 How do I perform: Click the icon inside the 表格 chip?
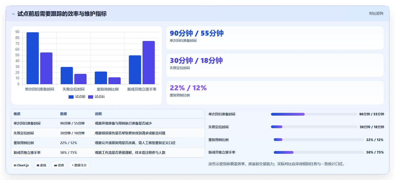[38, 166]
